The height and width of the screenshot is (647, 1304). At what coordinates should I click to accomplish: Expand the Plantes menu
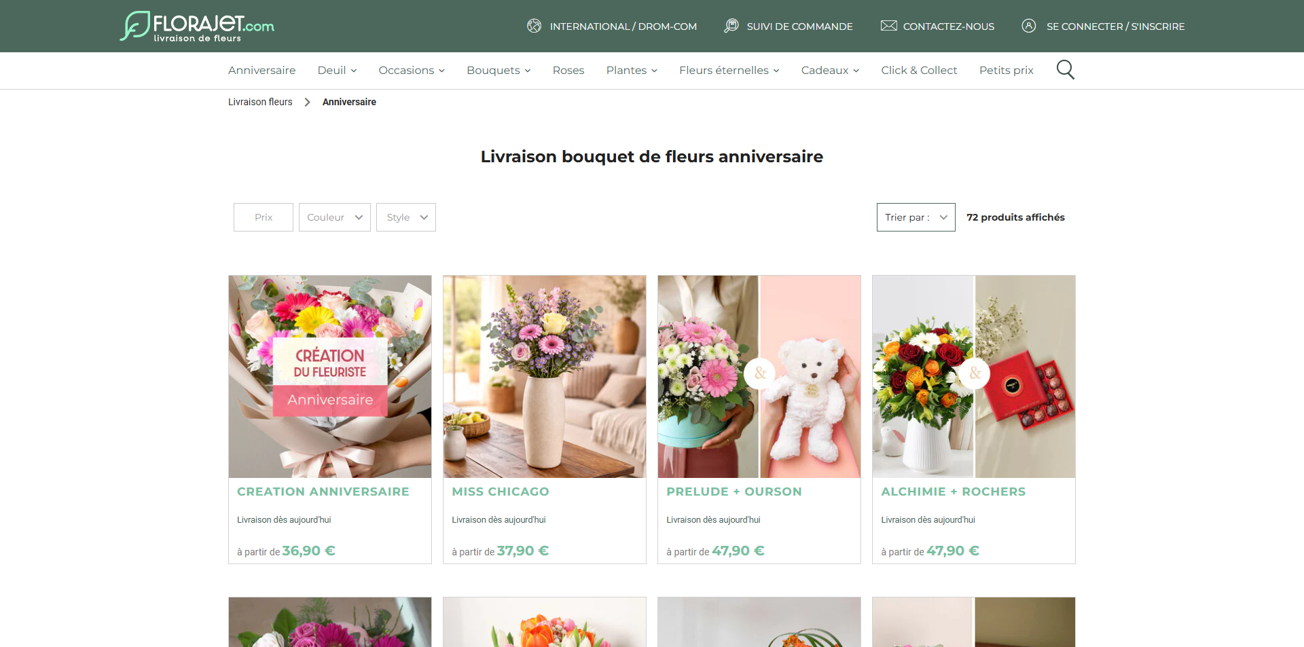click(x=632, y=70)
